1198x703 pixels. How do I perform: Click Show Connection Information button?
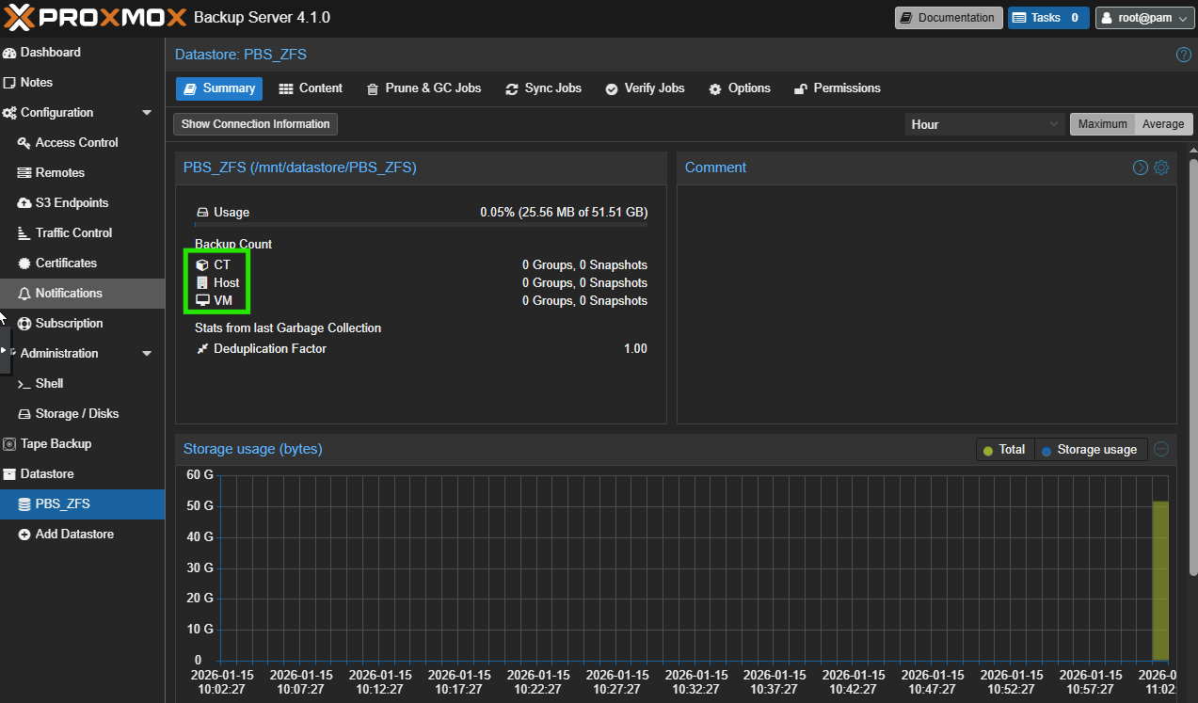(x=255, y=124)
